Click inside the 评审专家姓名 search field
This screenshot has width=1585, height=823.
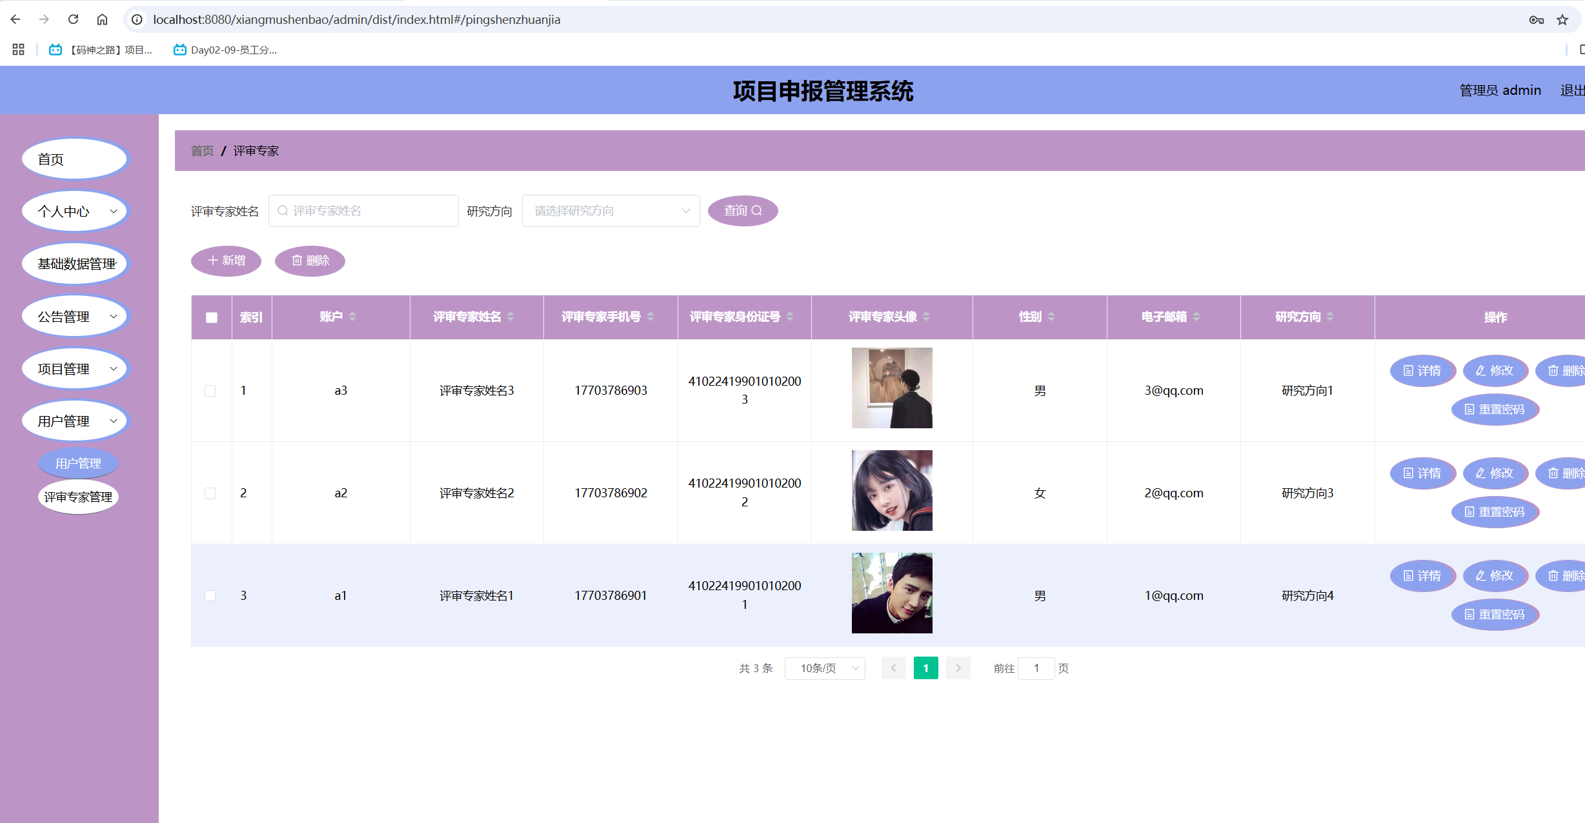click(363, 210)
